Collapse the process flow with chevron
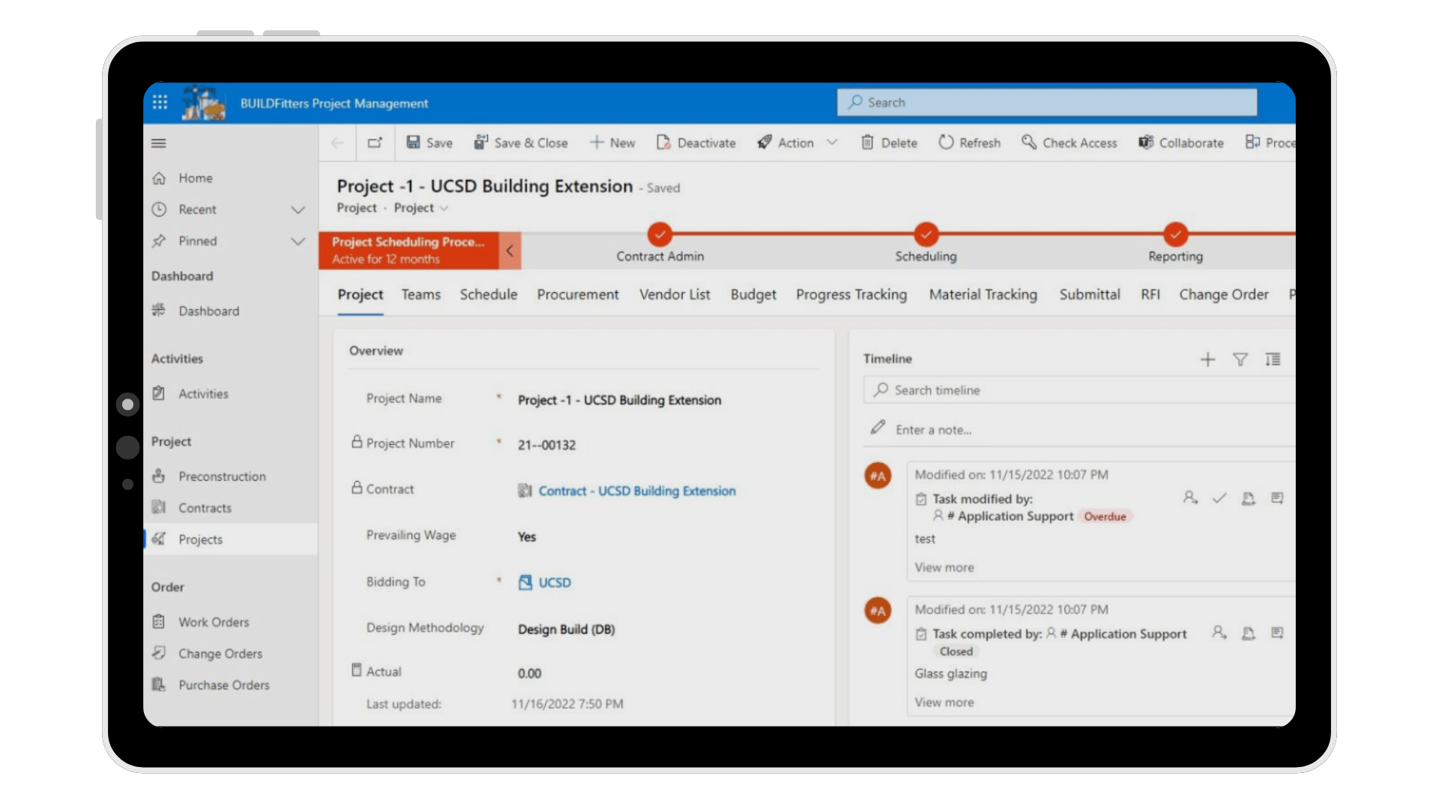 (510, 251)
